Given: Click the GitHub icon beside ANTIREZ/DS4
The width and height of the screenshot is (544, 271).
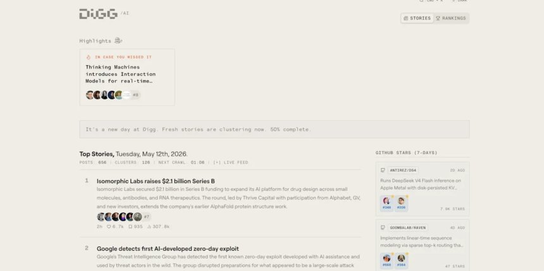Looking at the screenshot, I should click(383, 171).
